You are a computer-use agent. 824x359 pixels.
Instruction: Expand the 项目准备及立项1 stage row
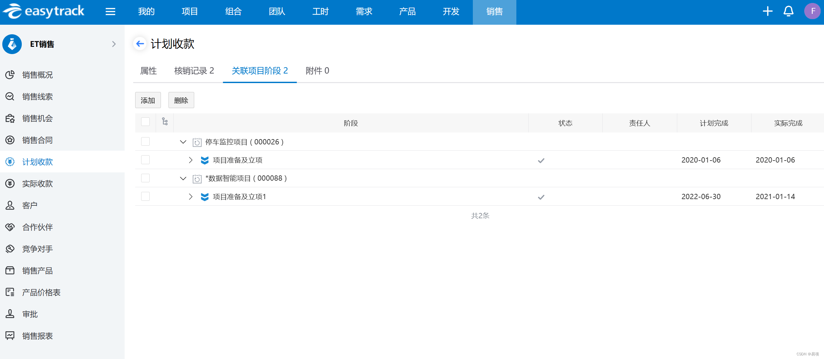(x=191, y=197)
